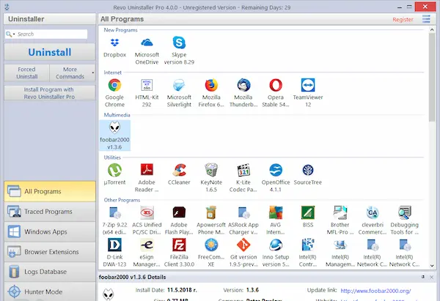The image size is (440, 301).
Task: Select the µTorrent program icon
Action: [x=114, y=170]
